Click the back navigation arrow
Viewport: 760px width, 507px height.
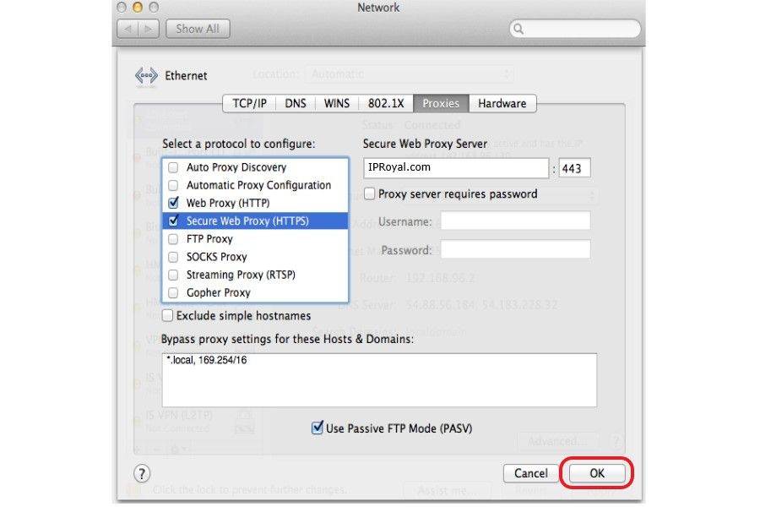point(128,29)
